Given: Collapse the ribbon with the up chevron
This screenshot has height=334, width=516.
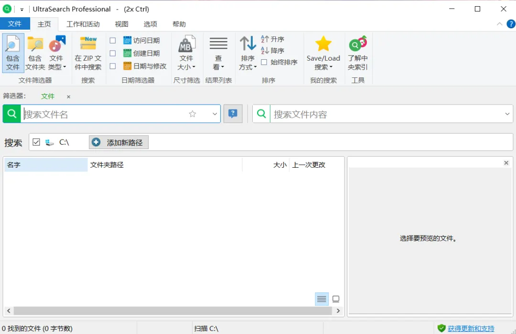Looking at the screenshot, I should click(x=499, y=24).
